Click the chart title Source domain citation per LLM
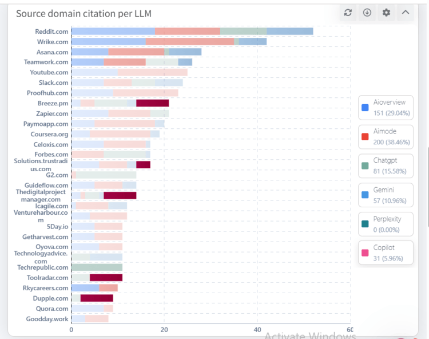 coord(84,14)
